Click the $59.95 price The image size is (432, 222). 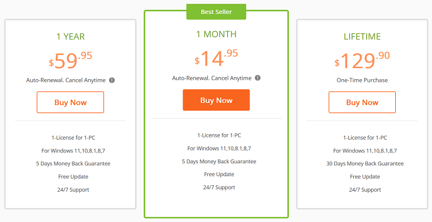(x=71, y=60)
